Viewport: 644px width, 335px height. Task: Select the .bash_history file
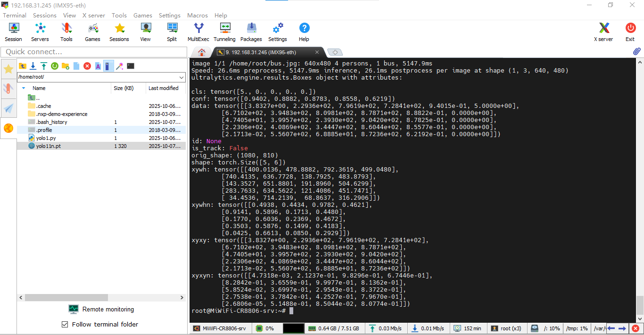tap(102, 122)
